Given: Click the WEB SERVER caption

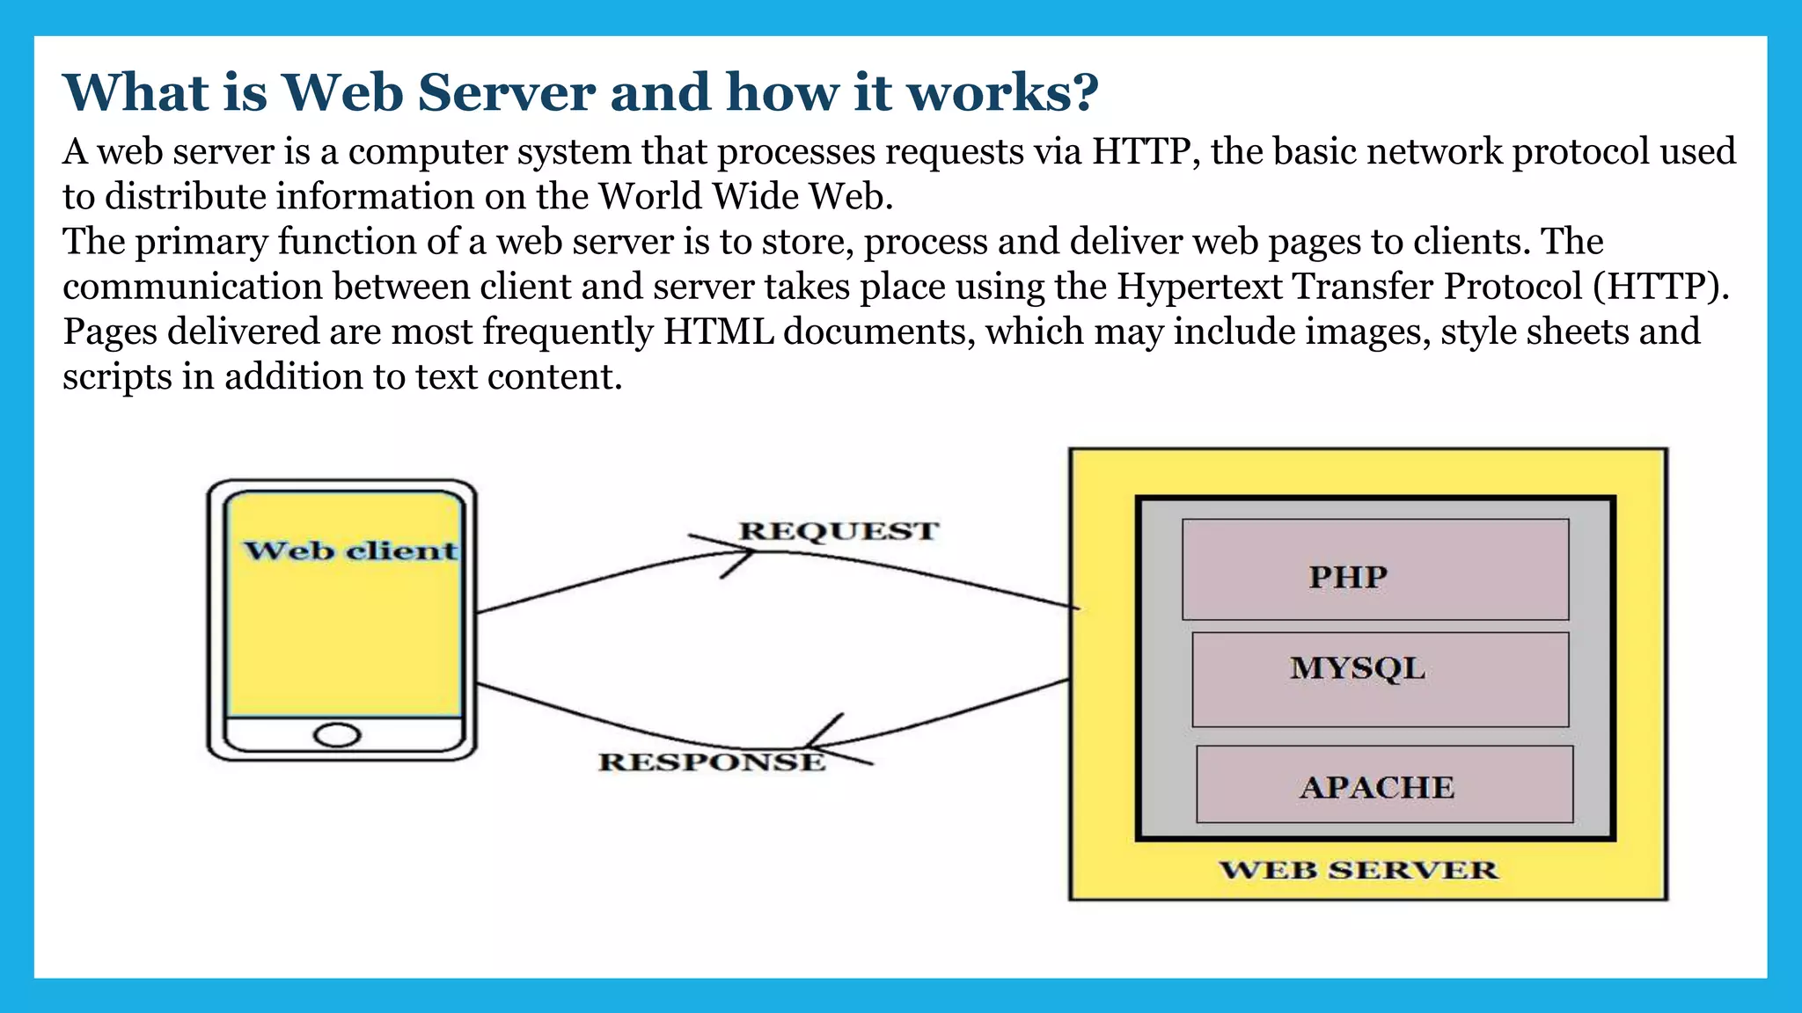Looking at the screenshot, I should point(1358,871).
